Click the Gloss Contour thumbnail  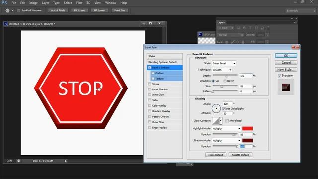(x=215, y=121)
